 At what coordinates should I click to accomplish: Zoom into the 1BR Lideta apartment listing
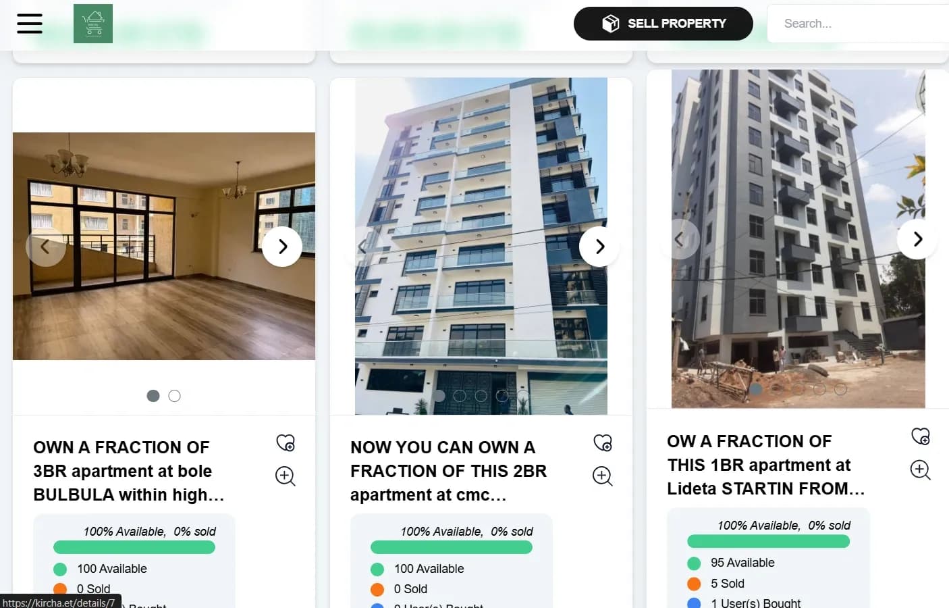tap(921, 470)
